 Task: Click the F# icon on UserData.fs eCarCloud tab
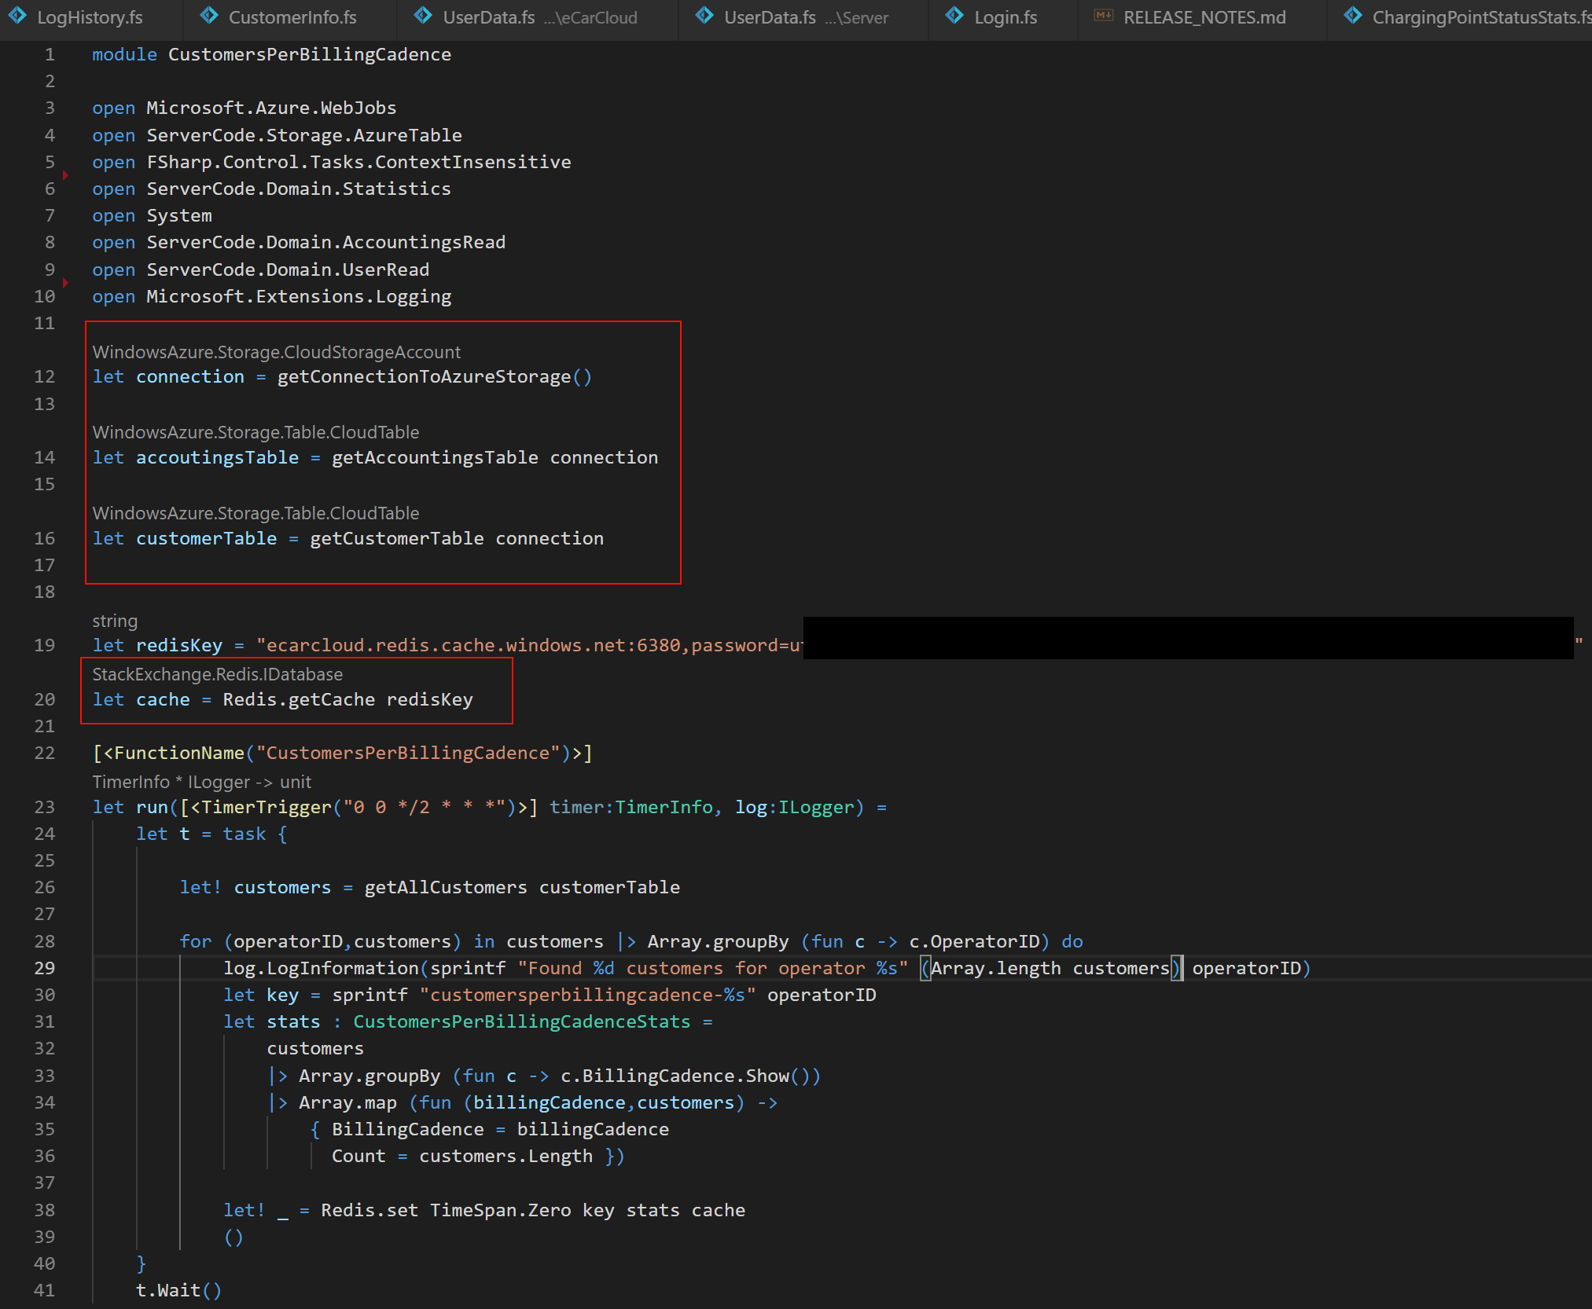423,14
